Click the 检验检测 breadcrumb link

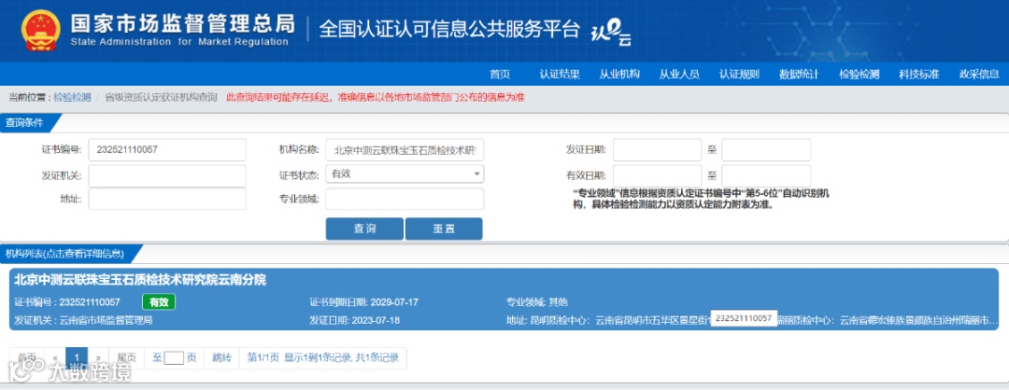click(72, 98)
